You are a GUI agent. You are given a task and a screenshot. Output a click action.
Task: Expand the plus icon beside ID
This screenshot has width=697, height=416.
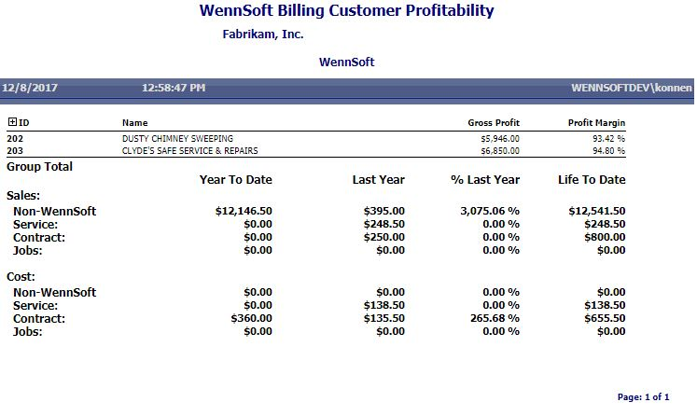(x=12, y=122)
